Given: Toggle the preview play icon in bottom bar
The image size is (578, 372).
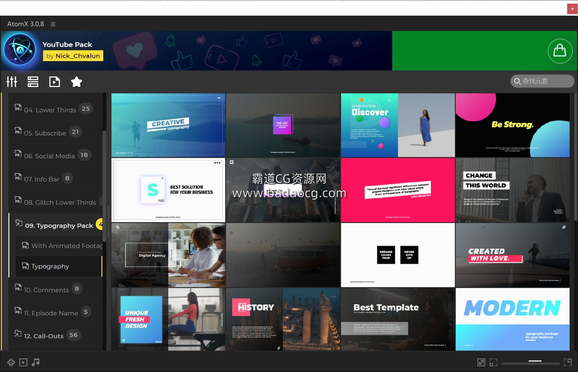Looking at the screenshot, I should [x=23, y=362].
